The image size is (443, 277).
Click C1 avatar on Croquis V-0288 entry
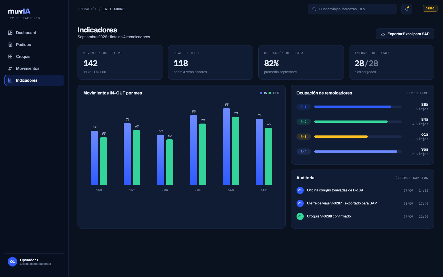pos(300,216)
